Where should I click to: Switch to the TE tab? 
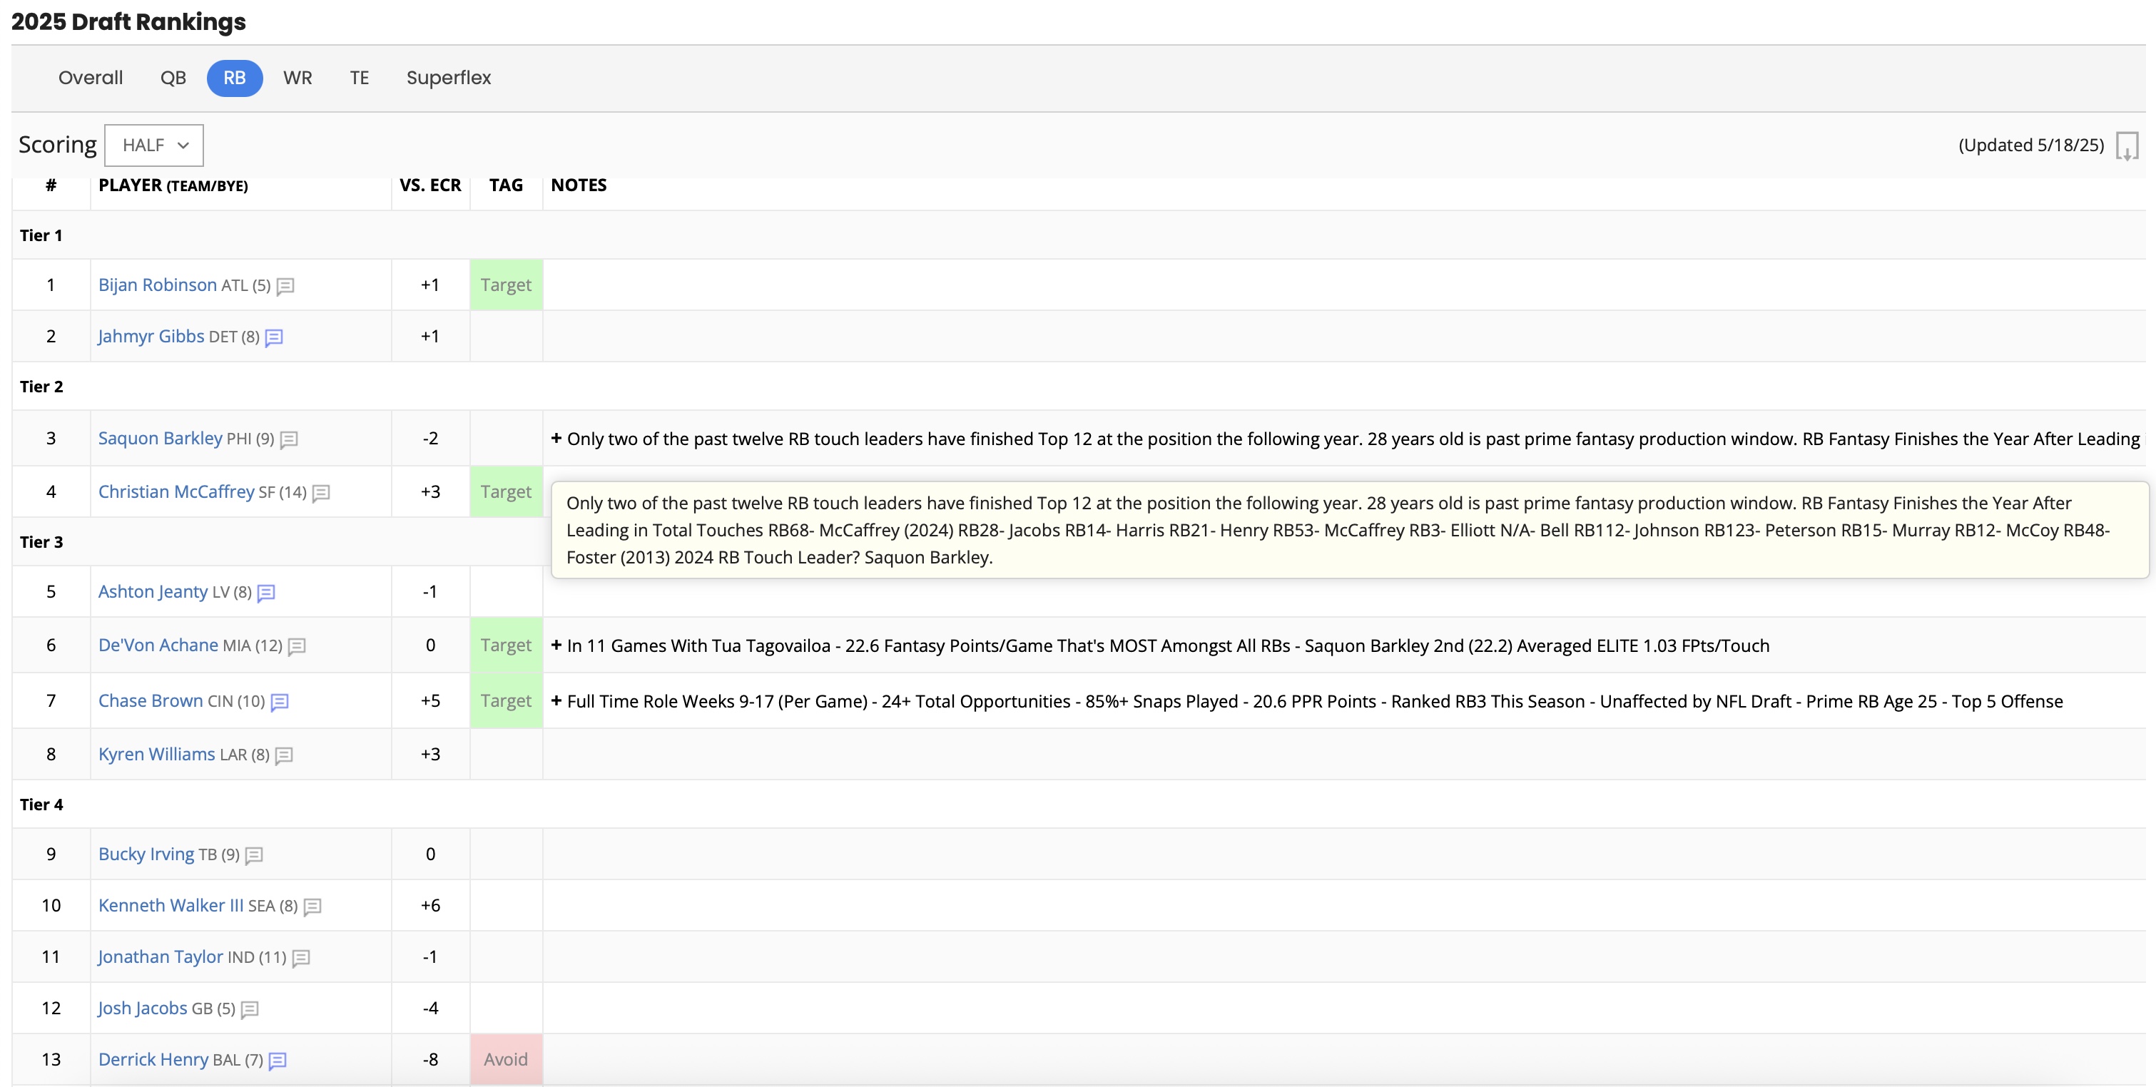[x=359, y=78]
